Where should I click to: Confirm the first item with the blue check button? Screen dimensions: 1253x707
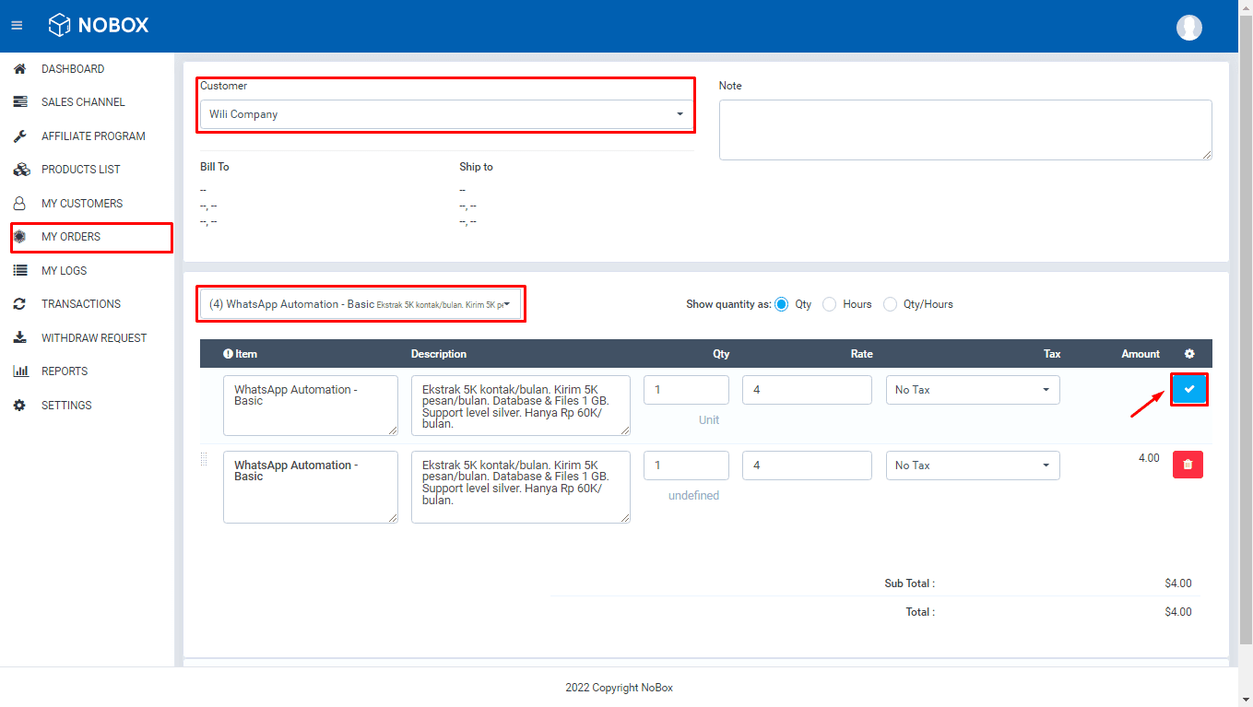pyautogui.click(x=1188, y=389)
